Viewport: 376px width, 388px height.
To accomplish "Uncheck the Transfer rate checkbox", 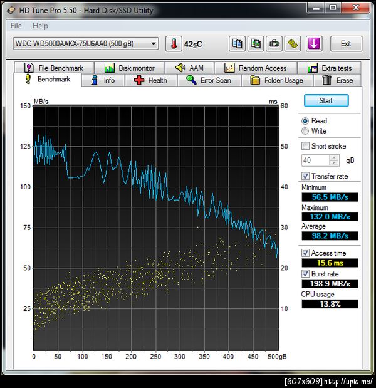I will pos(305,176).
